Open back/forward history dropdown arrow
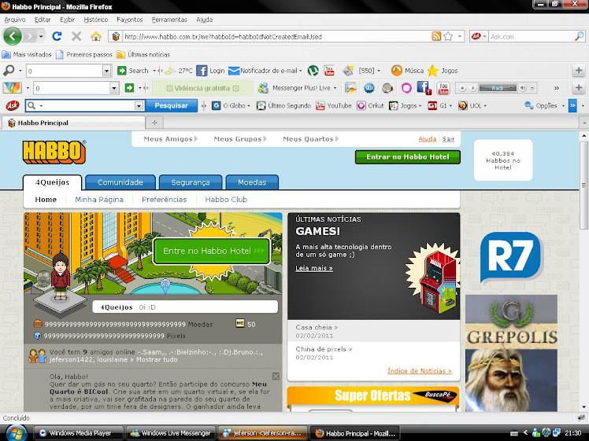589x441 pixels. pyautogui.click(x=41, y=36)
